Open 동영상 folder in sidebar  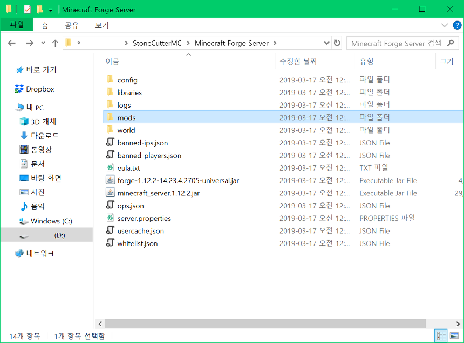tap(36, 150)
